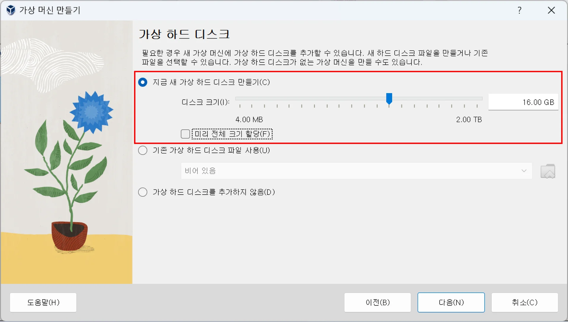Proceed with the 다음(N) button
Image resolution: width=568 pixels, height=322 pixels.
click(x=451, y=302)
